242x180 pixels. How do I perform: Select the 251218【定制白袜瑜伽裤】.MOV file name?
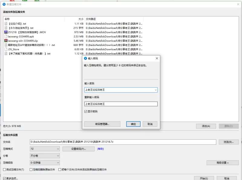coord(27,32)
